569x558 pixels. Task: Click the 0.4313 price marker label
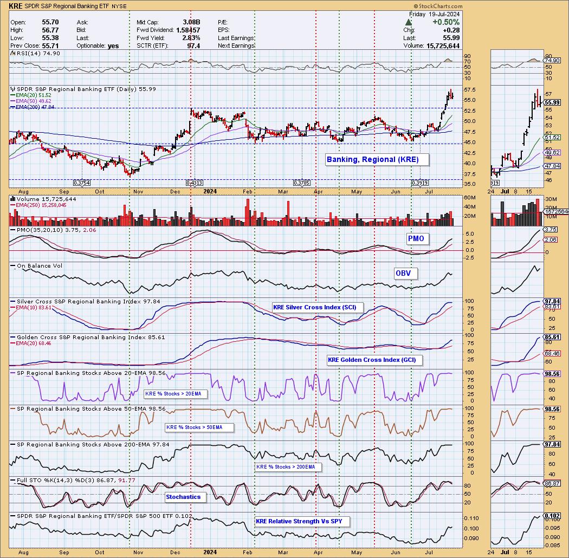[x=195, y=183]
